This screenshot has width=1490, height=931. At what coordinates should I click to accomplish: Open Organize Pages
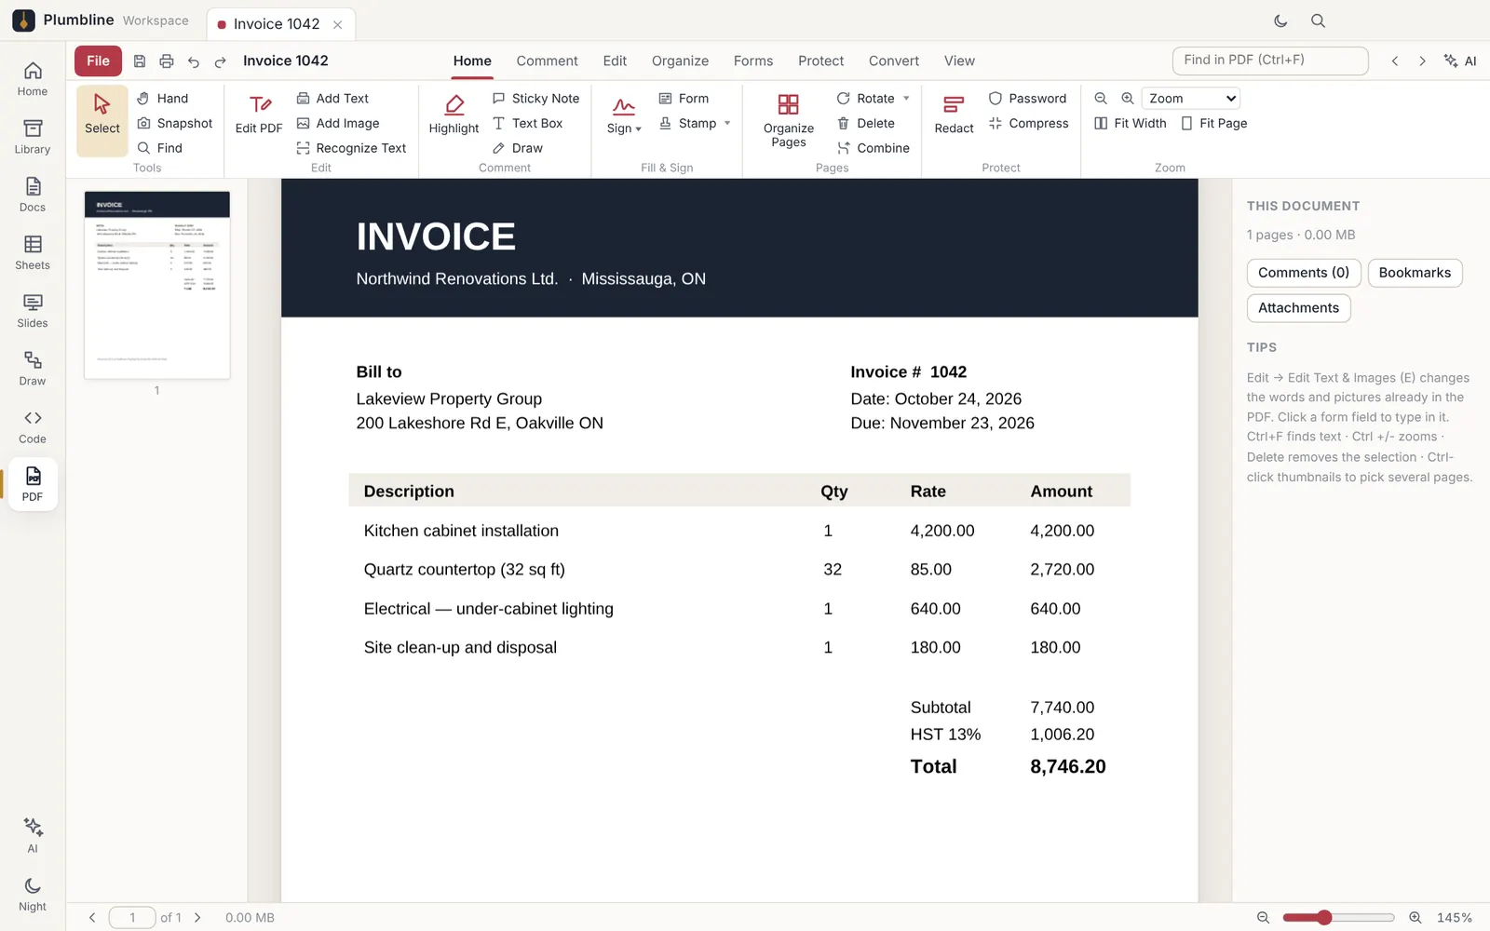pos(789,121)
